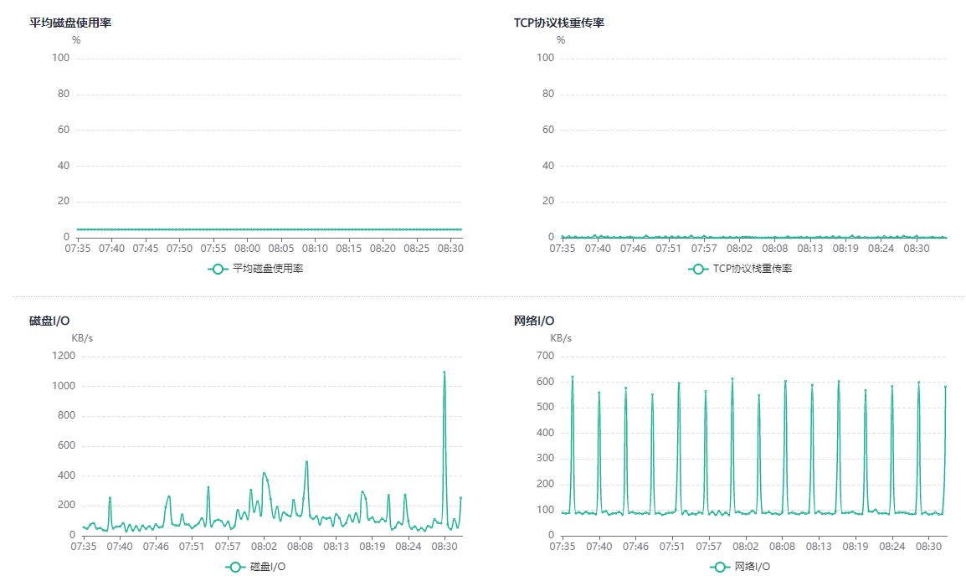
Task: Select the 1100 KB/s peak on 磁盘I/O chart
Action: [444, 373]
